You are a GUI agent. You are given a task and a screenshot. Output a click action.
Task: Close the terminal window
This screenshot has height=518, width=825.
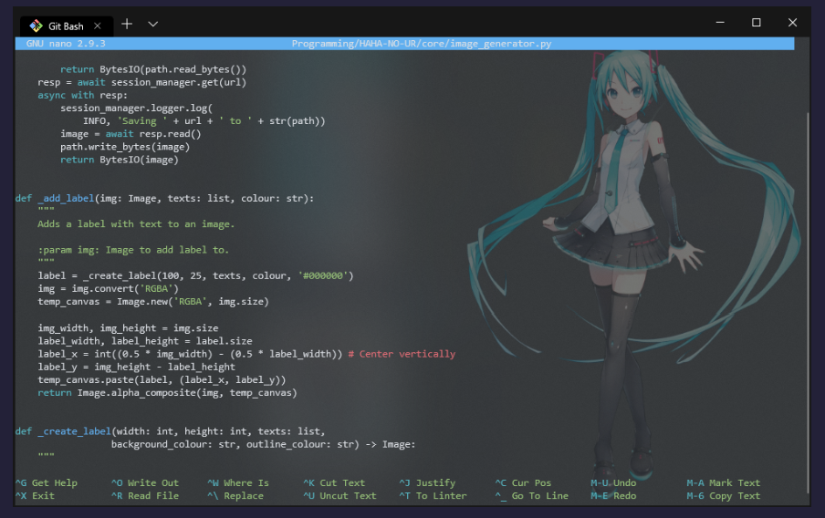point(792,23)
